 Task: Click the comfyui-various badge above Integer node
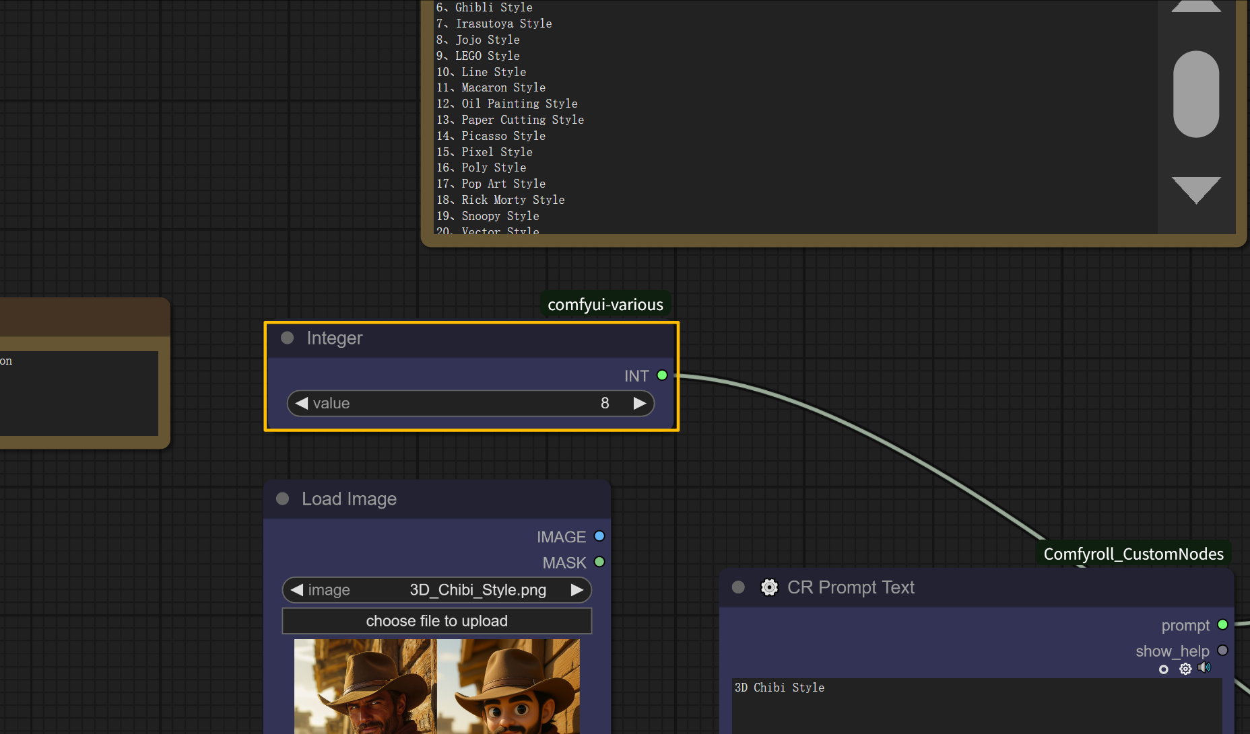point(605,305)
